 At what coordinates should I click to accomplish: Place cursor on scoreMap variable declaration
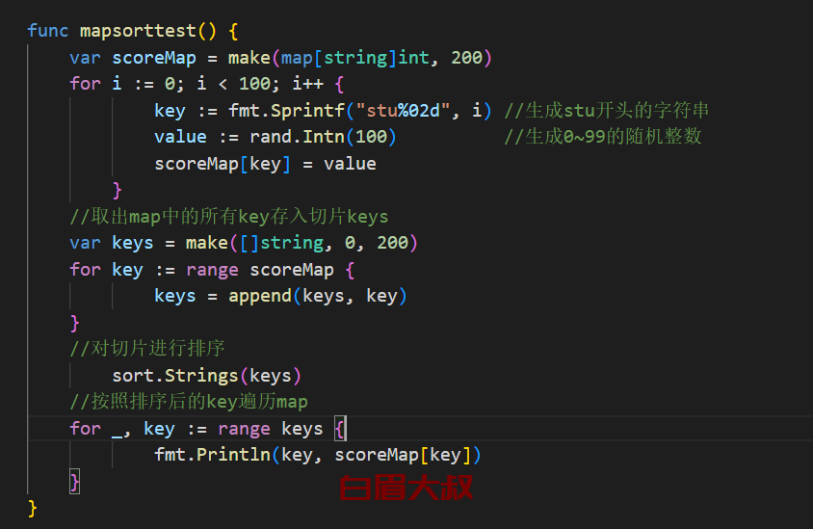[x=154, y=58]
